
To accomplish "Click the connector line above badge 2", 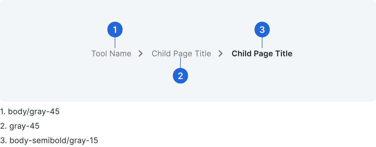I will tap(180, 63).
